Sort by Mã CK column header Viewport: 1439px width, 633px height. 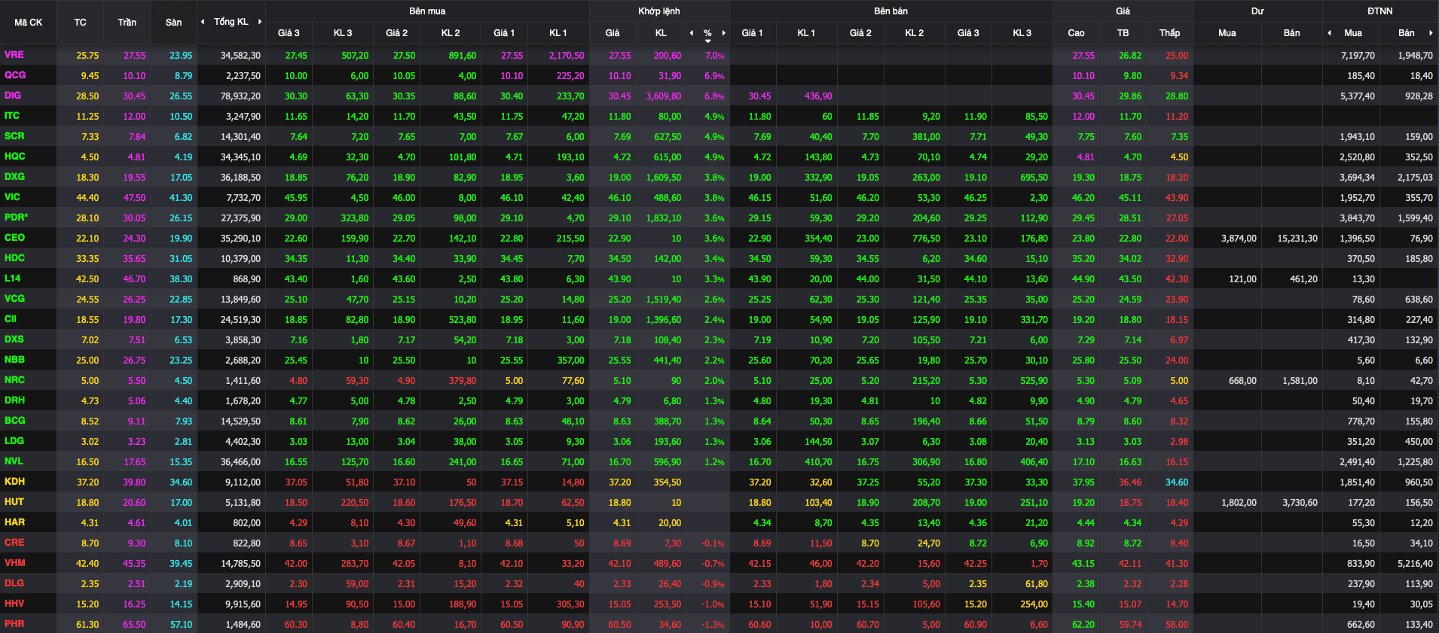[28, 22]
